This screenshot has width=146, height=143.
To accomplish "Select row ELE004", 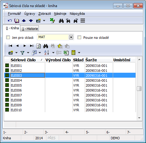I will 70,80.
